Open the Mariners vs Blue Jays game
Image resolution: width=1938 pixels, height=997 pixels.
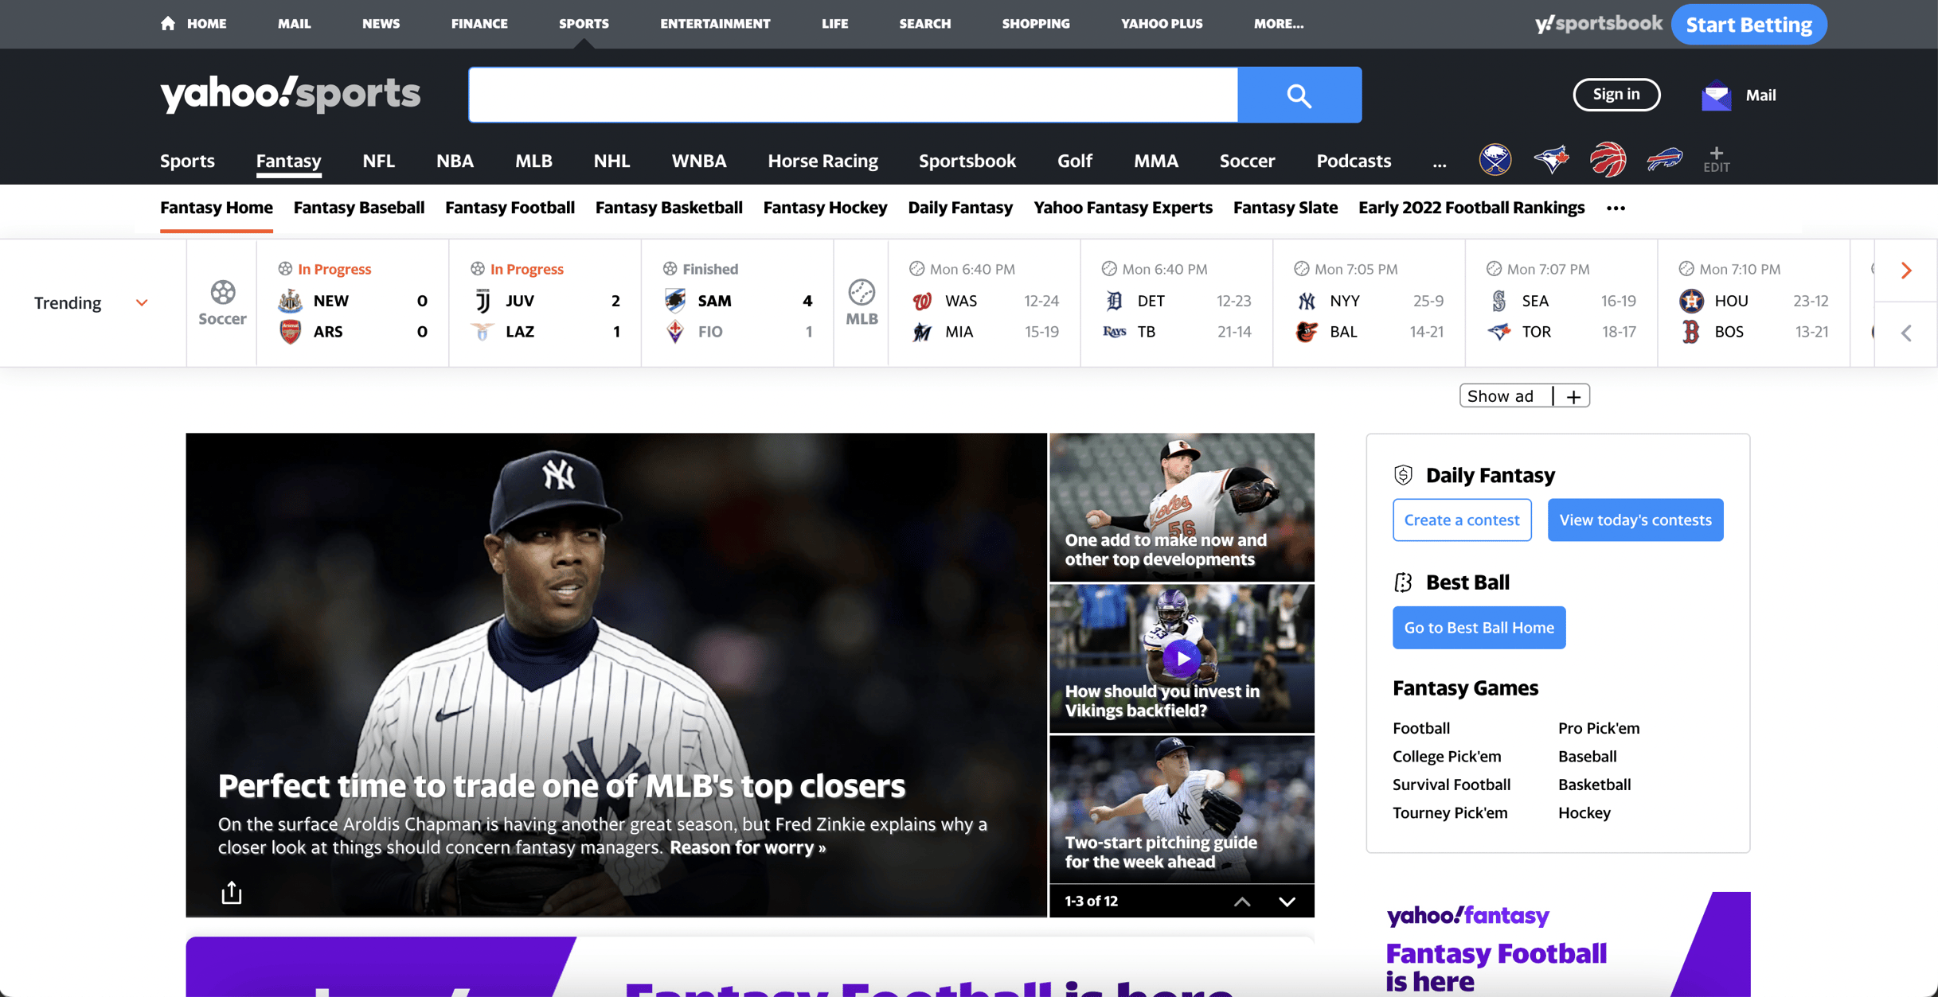(1561, 302)
